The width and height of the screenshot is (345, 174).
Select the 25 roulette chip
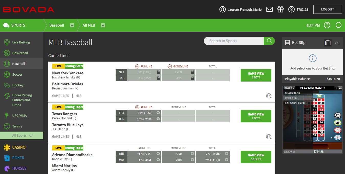[338, 123]
